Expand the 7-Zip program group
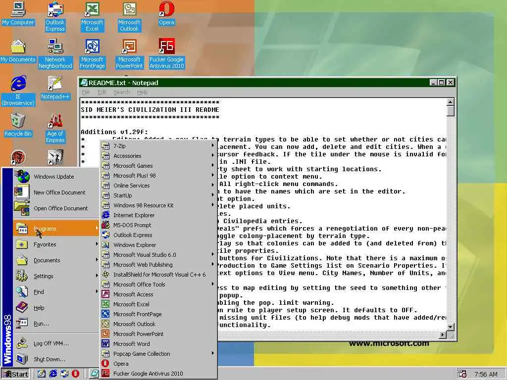Viewport: 507px width, 380px height. click(x=158, y=146)
